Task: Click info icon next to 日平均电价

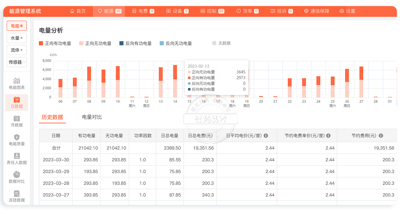Action: (x=266, y=136)
